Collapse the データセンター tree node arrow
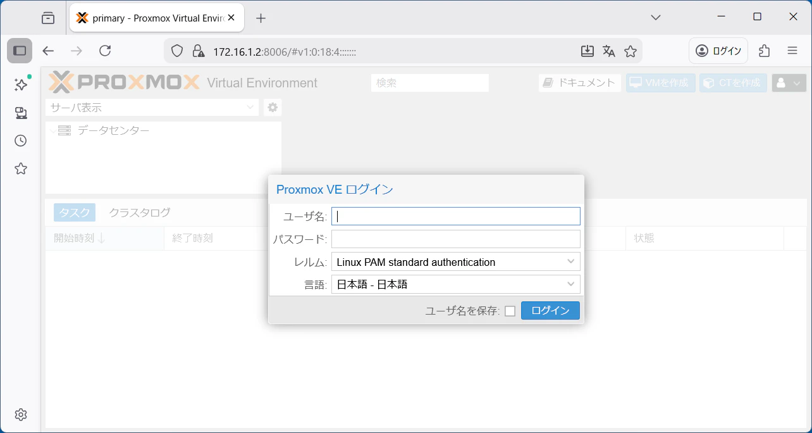The height and width of the screenshot is (433, 812). click(x=52, y=130)
